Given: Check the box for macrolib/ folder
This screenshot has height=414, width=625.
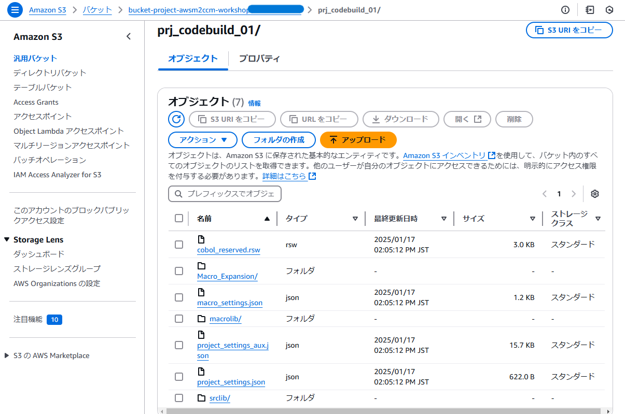Looking at the screenshot, I should pyautogui.click(x=179, y=319).
